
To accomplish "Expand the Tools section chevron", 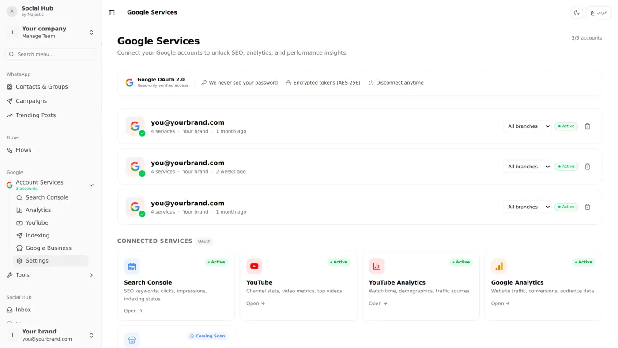I will pyautogui.click(x=91, y=275).
